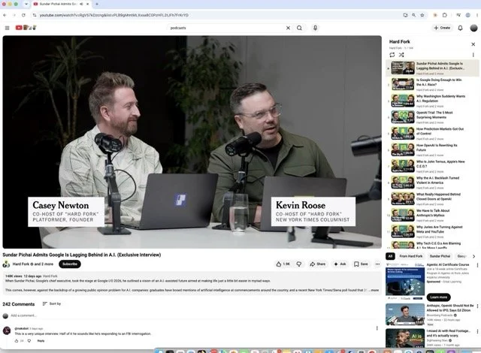Click the main video player
Viewport: 481px width, 353px height.
tap(192, 142)
